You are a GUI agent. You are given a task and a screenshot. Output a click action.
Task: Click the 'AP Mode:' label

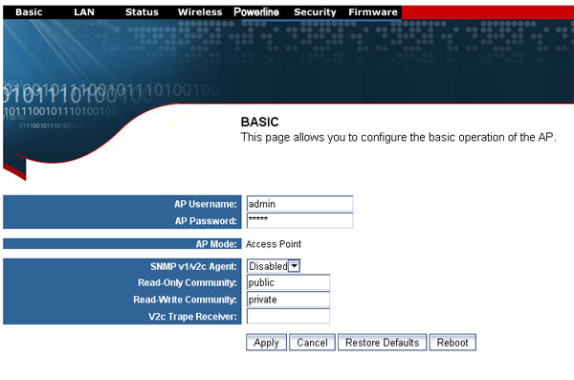point(216,244)
